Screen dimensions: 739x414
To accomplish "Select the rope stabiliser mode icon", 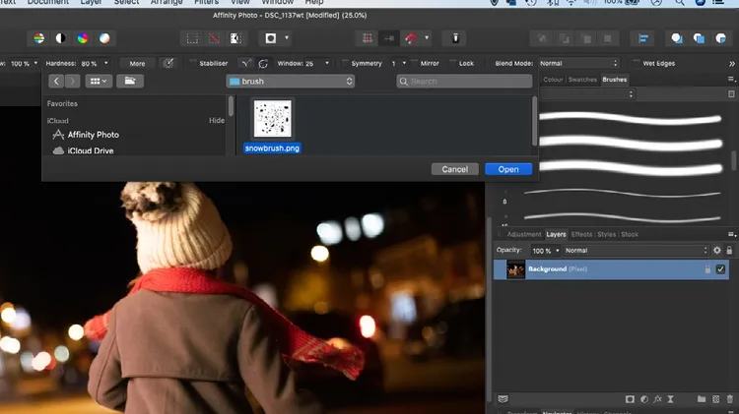I will click(x=245, y=63).
